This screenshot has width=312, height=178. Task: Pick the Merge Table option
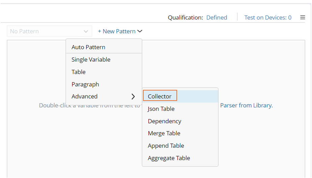(x=164, y=133)
